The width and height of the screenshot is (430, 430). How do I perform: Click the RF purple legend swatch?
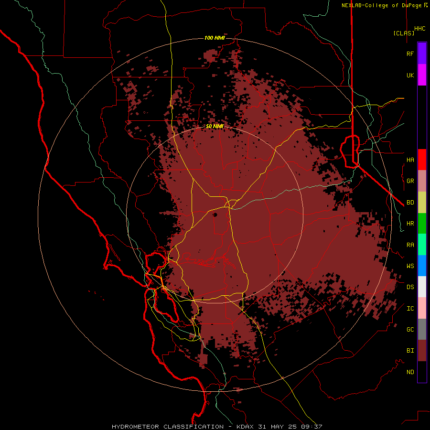(x=422, y=54)
